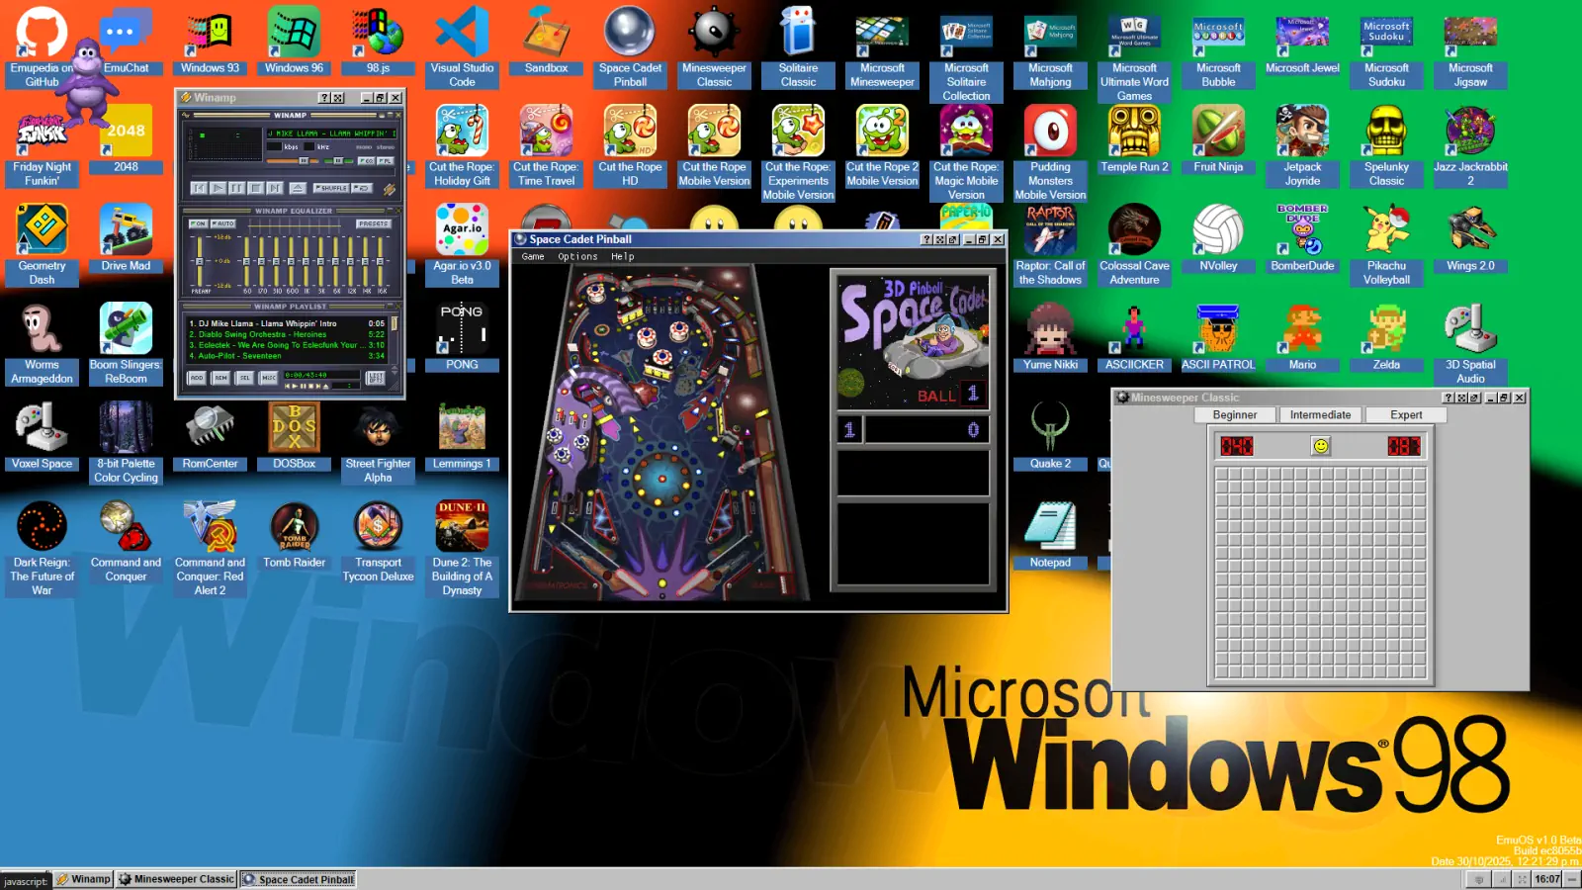Image resolution: width=1582 pixels, height=890 pixels.
Task: Click the Winamp equalizer preamp slider
Action: (x=200, y=262)
